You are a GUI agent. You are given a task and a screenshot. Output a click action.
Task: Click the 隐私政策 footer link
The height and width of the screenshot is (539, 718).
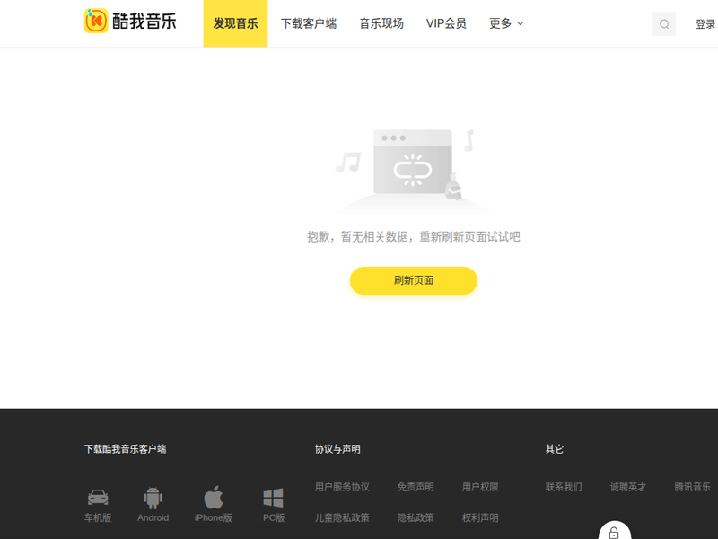click(x=416, y=517)
